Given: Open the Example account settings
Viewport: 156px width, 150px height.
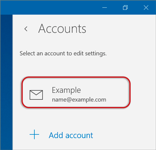Looking at the screenshot, I should [76, 92].
